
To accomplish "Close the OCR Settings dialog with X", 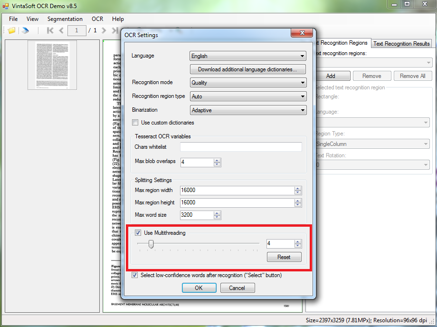I will coord(302,33).
